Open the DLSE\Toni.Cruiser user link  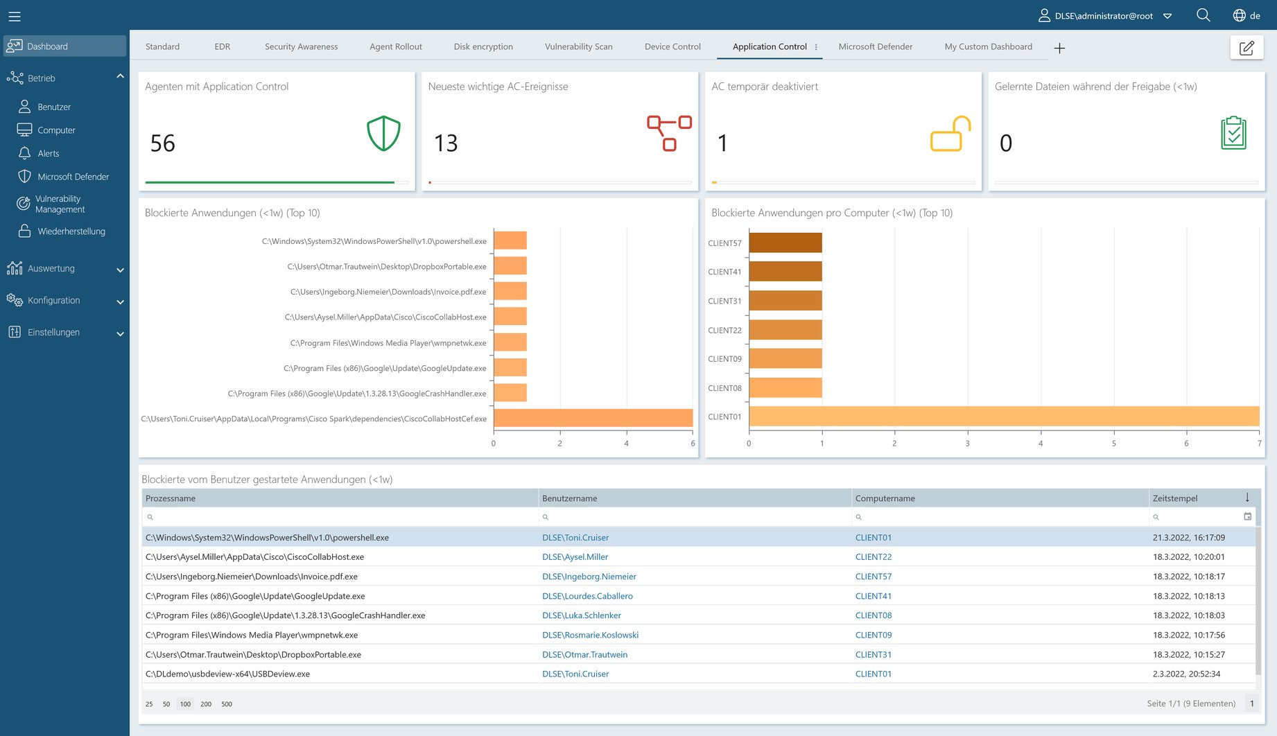575,537
